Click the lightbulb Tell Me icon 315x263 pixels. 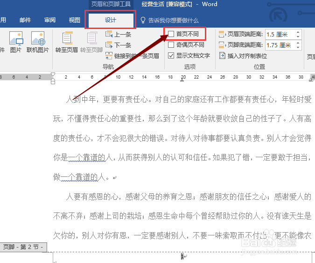pyautogui.click(x=143, y=20)
